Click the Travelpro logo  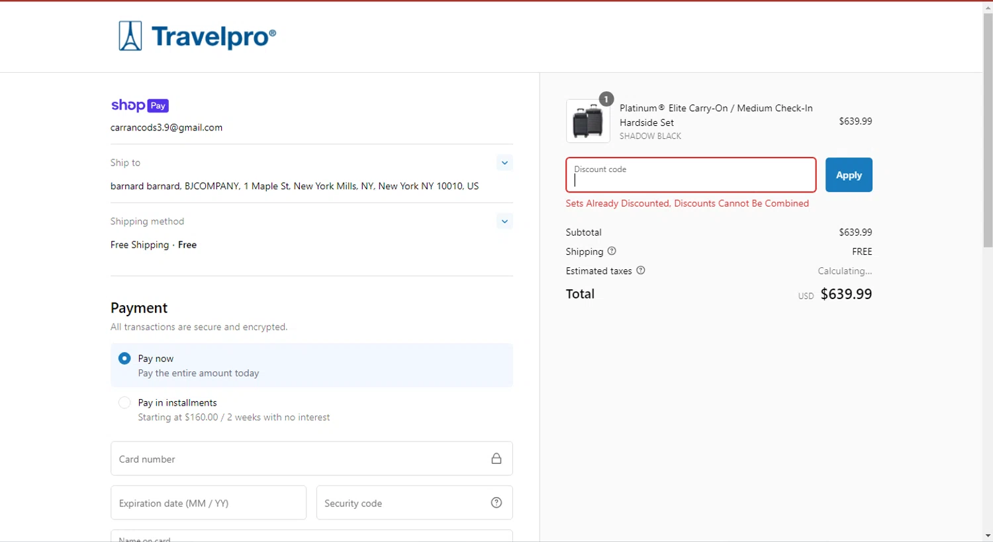(x=197, y=36)
